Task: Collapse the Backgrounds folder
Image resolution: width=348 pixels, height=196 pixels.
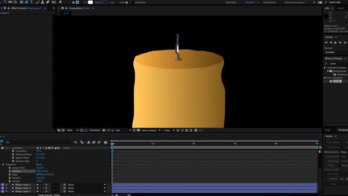Action: coord(328,71)
